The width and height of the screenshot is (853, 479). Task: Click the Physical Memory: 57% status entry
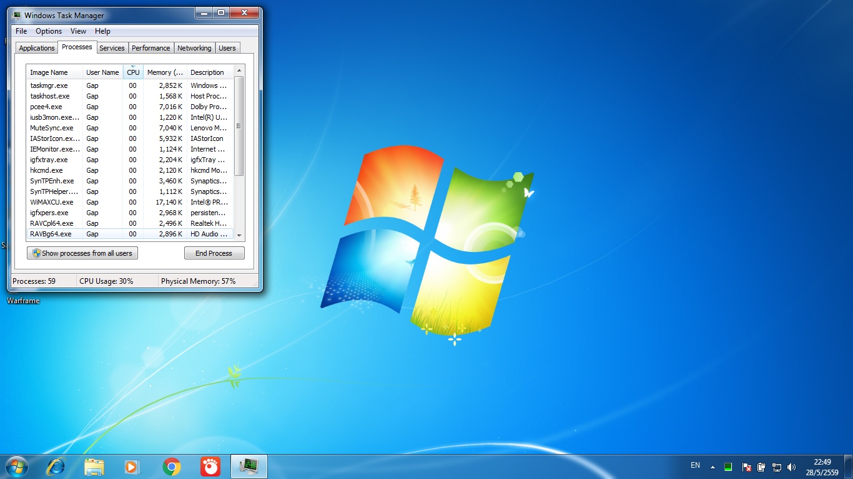199,281
